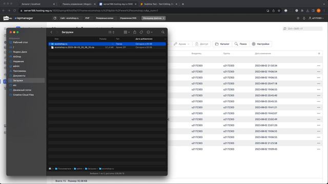Image resolution: width=328 pixels, height=184 pixels.
Task: Open row menu for 2023-08-03 19:41:21
Action: pos(319,107)
